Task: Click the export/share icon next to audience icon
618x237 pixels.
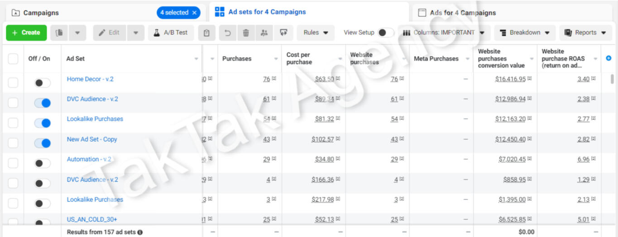Action: point(283,33)
